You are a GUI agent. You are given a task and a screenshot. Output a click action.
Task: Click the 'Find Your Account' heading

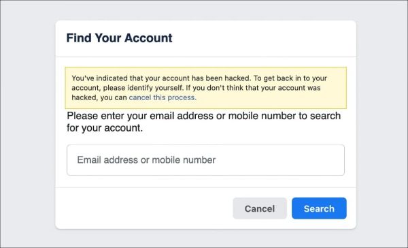click(x=119, y=37)
